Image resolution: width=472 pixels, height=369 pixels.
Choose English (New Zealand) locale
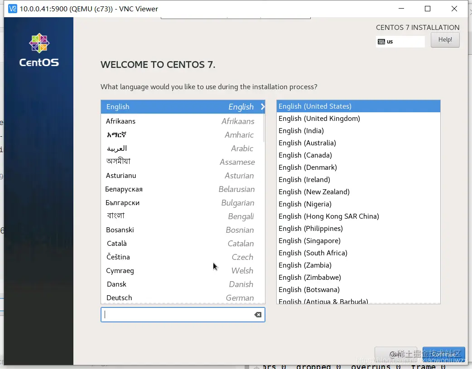(358, 192)
